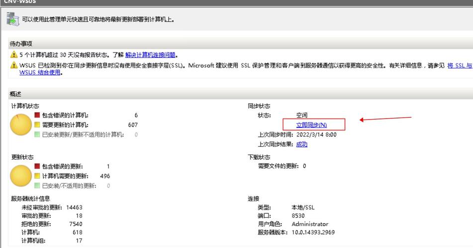473x248 pixels.
Task: Open the 成功 last sync result link
Action: pyautogui.click(x=302, y=144)
